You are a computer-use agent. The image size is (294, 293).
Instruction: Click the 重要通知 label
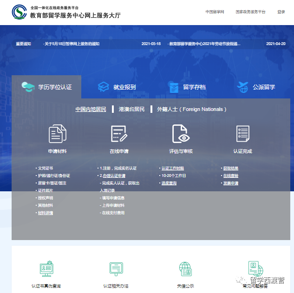click(x=23, y=44)
